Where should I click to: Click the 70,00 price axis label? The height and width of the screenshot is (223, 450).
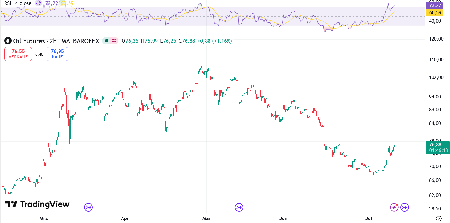(435, 167)
